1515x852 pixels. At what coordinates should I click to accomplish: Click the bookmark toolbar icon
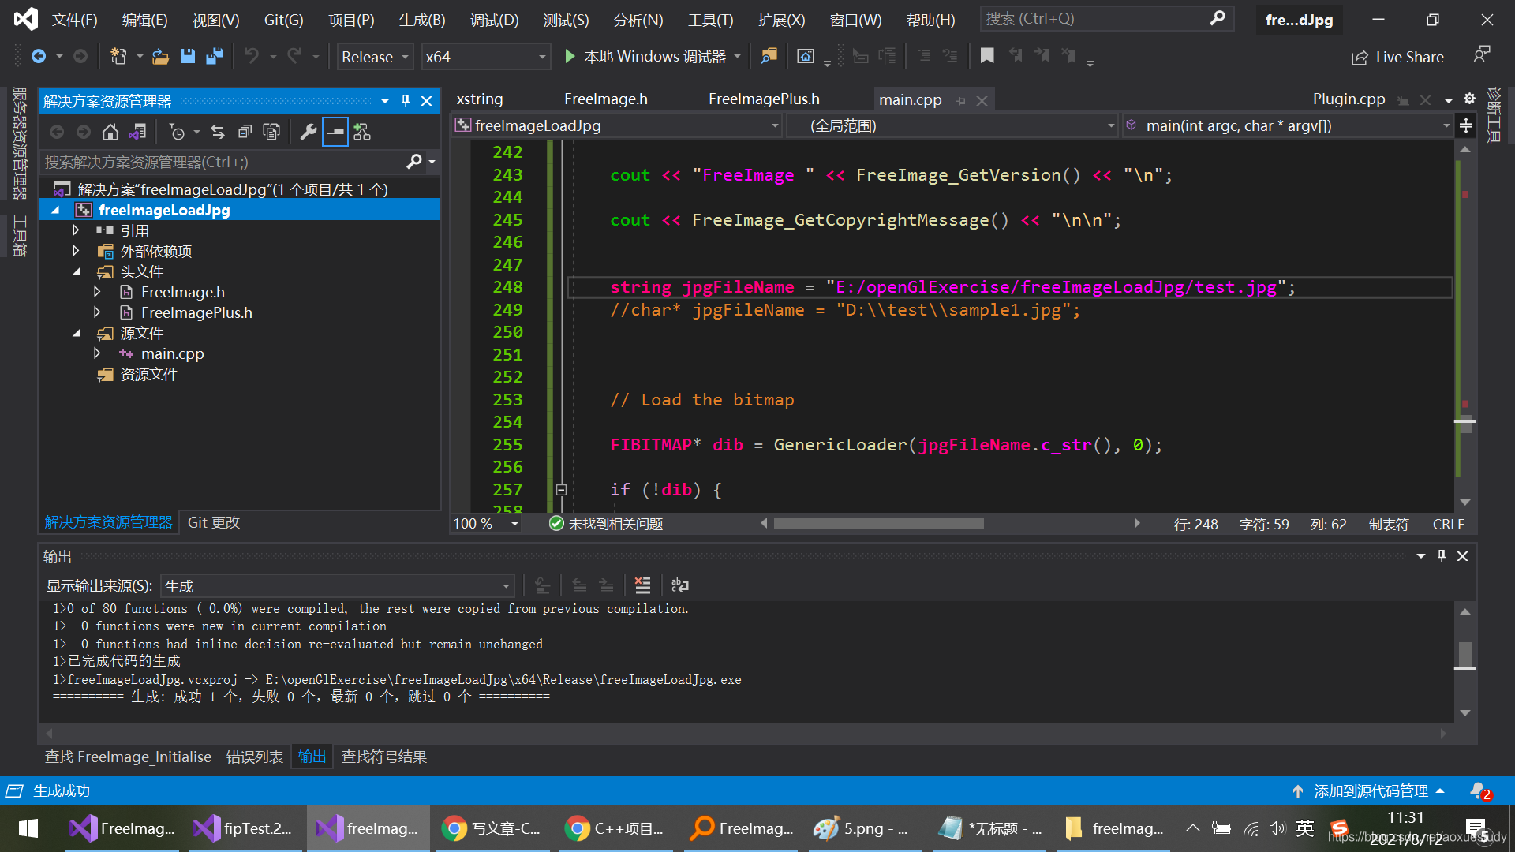click(987, 56)
